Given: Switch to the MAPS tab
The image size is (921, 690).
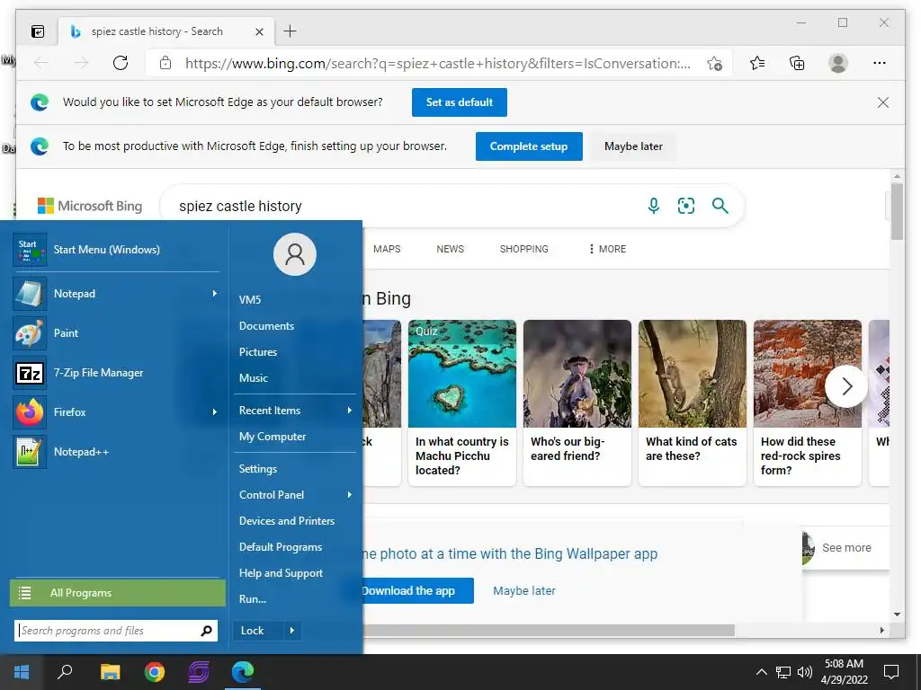Looking at the screenshot, I should (x=387, y=249).
